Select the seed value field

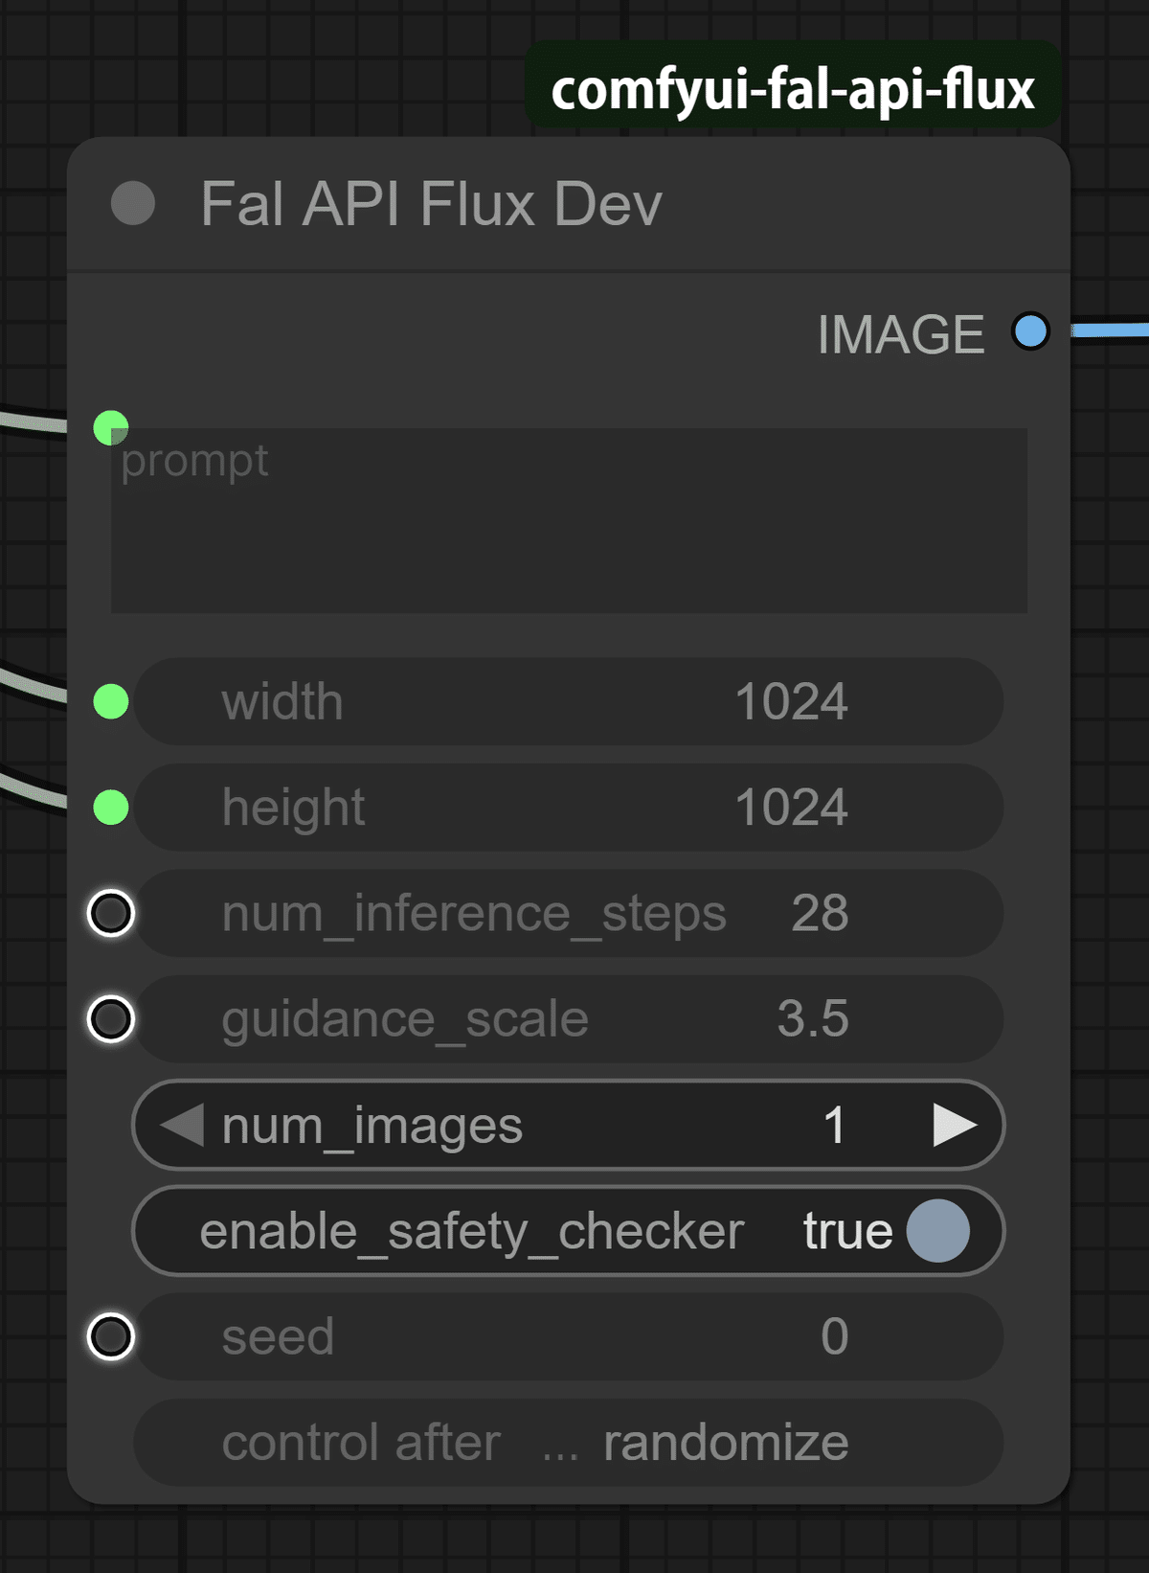click(x=833, y=1336)
